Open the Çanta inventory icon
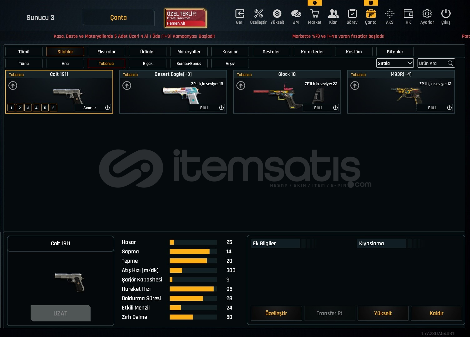Screen dimensions: 470x337 pyautogui.click(x=371, y=14)
